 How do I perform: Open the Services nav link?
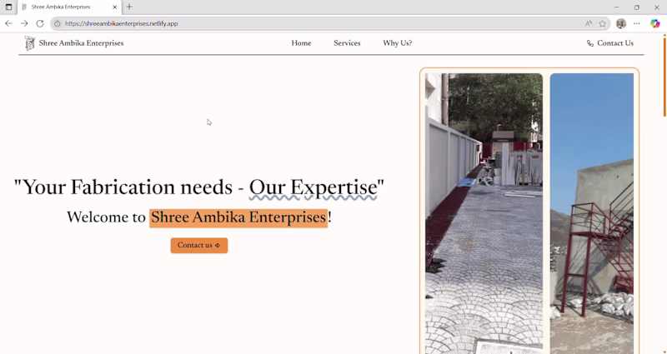tap(347, 43)
